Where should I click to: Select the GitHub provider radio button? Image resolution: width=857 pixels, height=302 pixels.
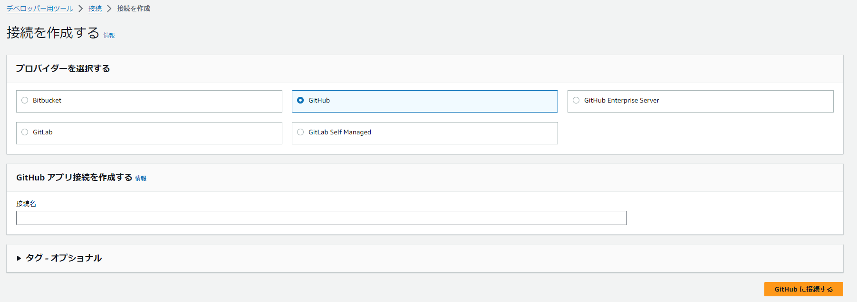pyautogui.click(x=300, y=100)
